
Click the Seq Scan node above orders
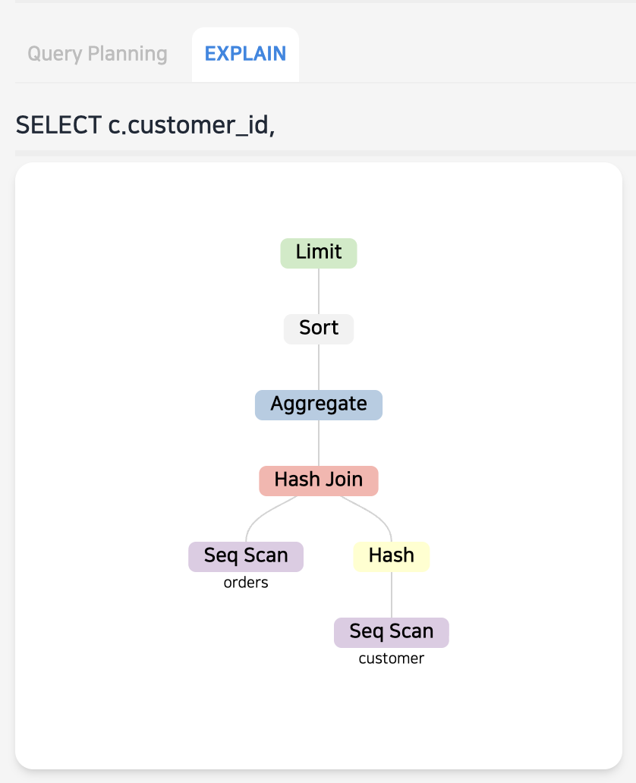point(246,556)
